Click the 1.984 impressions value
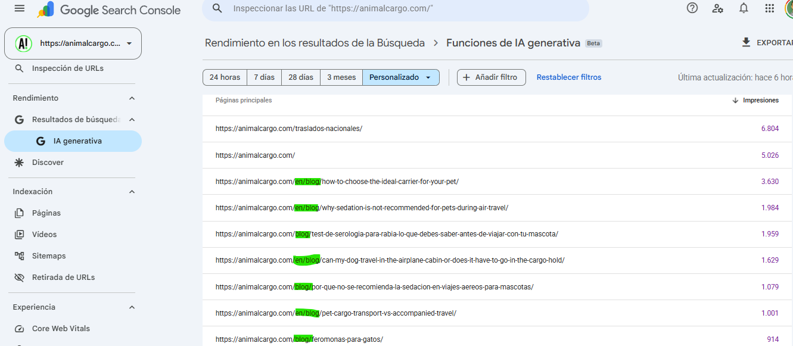Image resolution: width=793 pixels, height=346 pixels. 770,208
